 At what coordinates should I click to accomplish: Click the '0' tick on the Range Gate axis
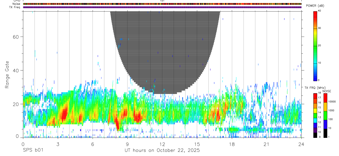18,136
